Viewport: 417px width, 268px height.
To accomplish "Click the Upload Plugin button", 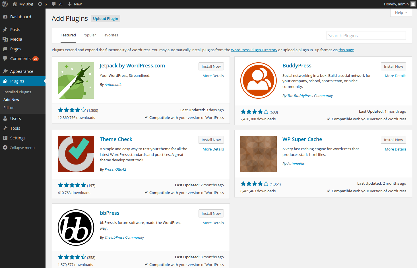I will tap(106, 18).
